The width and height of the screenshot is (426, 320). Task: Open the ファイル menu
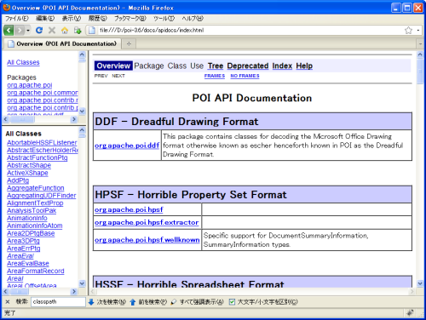coord(17,19)
